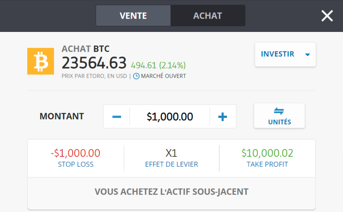Viewport: 343px width, 212px height.
Task: Click the $1,000.00 amount field
Action: point(169,116)
